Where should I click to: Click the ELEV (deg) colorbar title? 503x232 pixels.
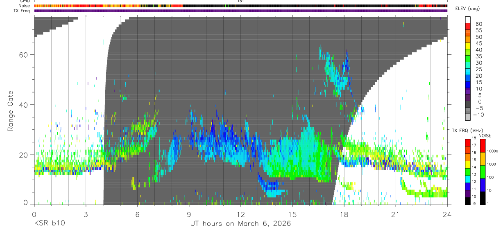point(467,9)
